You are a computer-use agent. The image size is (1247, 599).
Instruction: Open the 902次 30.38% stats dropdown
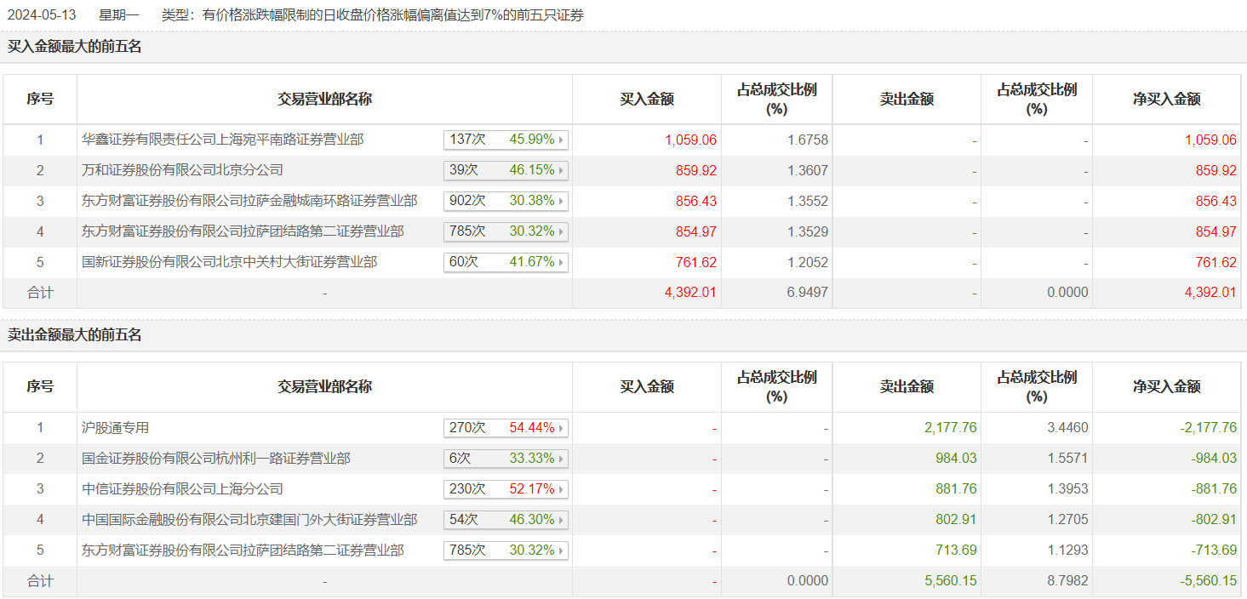click(506, 201)
